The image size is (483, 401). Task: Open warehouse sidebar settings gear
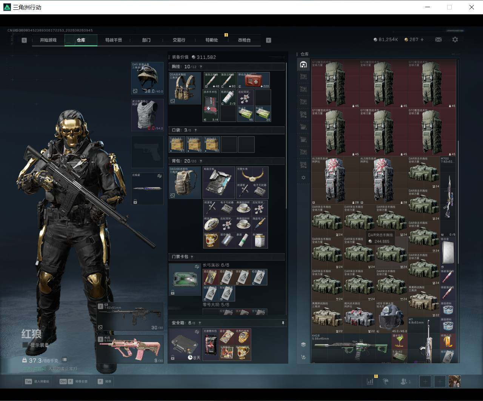point(303,177)
